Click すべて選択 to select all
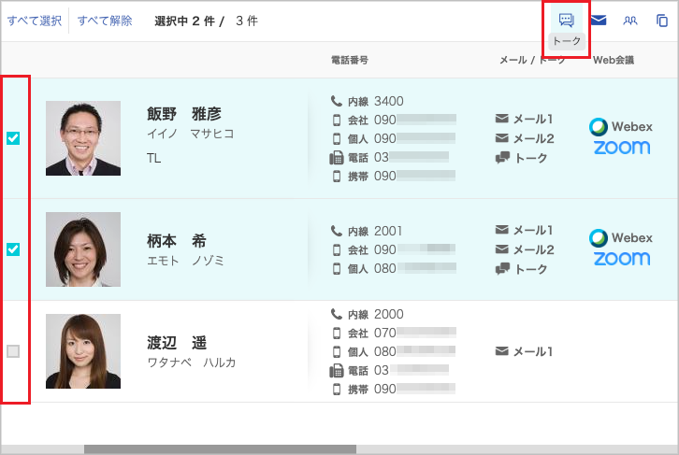This screenshot has width=679, height=455. (35, 21)
